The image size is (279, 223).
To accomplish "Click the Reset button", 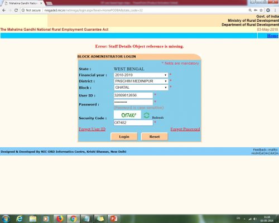I will click(155, 137).
